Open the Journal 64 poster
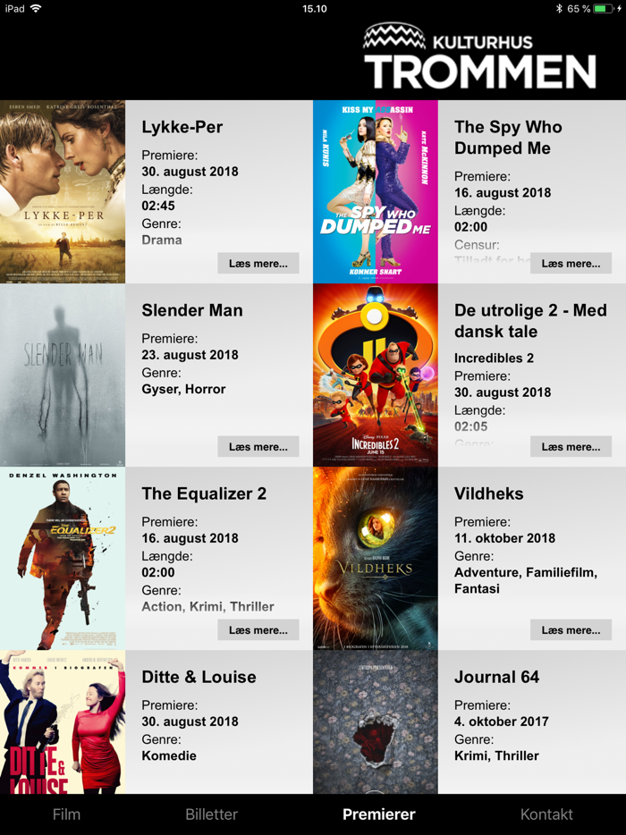 [375, 722]
